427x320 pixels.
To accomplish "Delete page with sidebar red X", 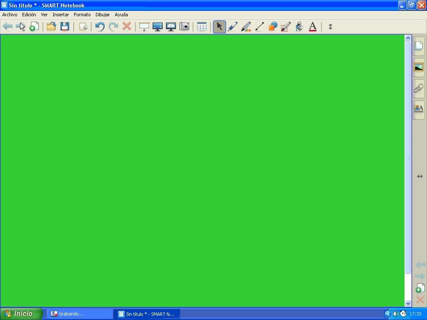I will click(x=420, y=300).
